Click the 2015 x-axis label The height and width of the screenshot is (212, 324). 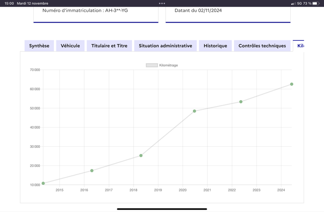pos(60,190)
